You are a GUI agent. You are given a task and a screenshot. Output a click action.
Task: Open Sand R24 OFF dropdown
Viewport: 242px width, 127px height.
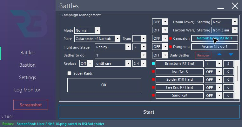(x=213, y=95)
